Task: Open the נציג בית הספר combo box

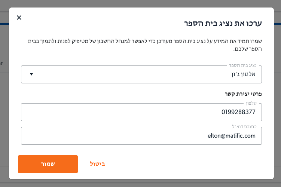Action: pos(141,74)
